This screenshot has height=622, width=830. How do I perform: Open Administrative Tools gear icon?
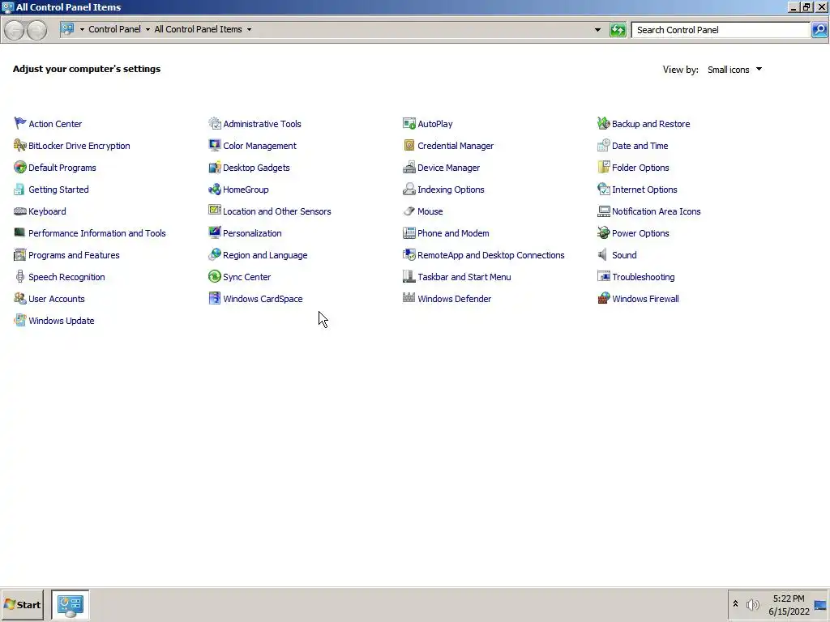[214, 123]
